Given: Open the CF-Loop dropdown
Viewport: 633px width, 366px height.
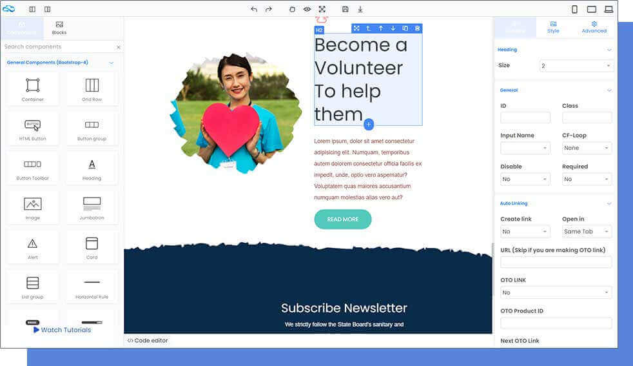Looking at the screenshot, I should pos(587,148).
